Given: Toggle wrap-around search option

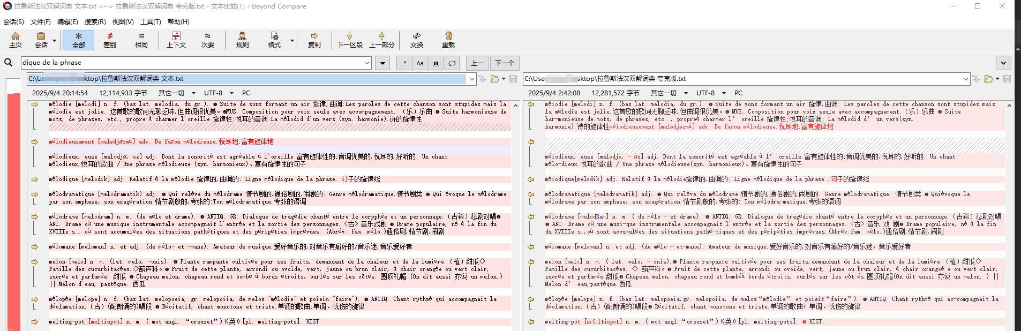Looking at the screenshot, I should tap(452, 63).
